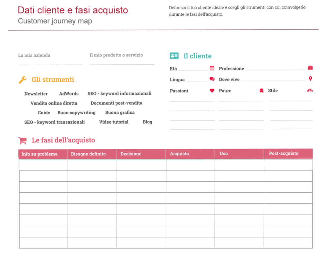This screenshot has height=258, width=326.
Task: Click the 'Gli strumenti' section heading
Action: pos(53,80)
